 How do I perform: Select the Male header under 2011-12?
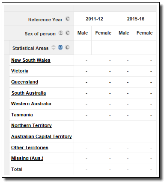click(x=83, y=33)
